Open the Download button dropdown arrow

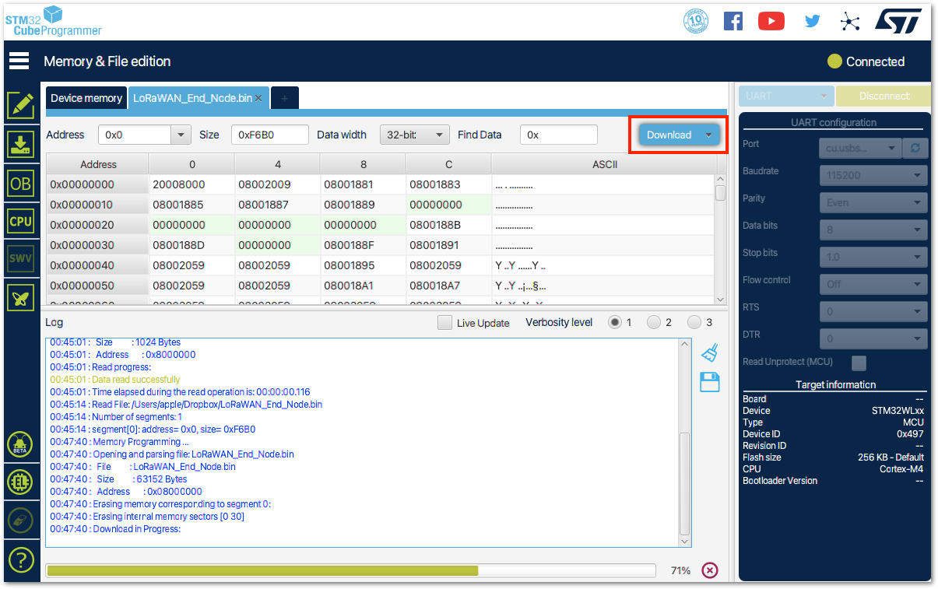(x=708, y=135)
